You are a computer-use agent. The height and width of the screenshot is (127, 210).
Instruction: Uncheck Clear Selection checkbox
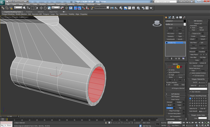[x=190, y=92]
